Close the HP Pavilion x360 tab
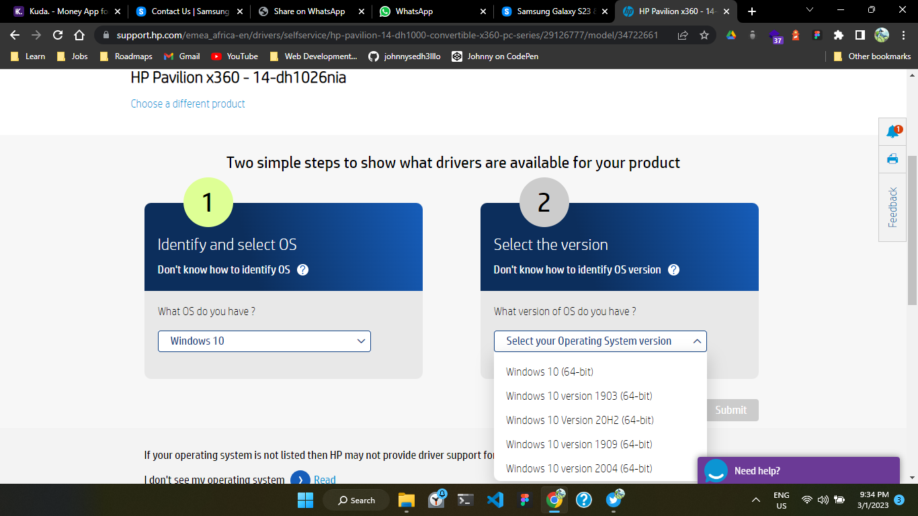 726,11
